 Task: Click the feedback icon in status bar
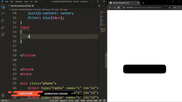click(x=100, y=101)
